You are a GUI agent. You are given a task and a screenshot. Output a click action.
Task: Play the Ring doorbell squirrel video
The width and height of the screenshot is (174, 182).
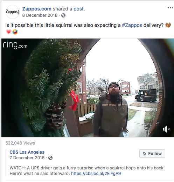tap(88, 88)
